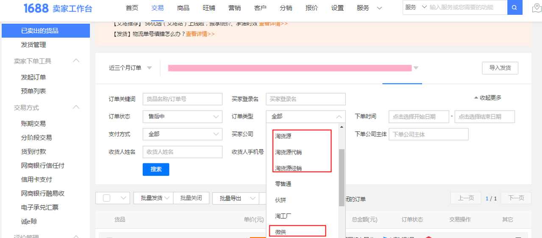Open 电子承兑汇票 in sidebar

coord(40,208)
